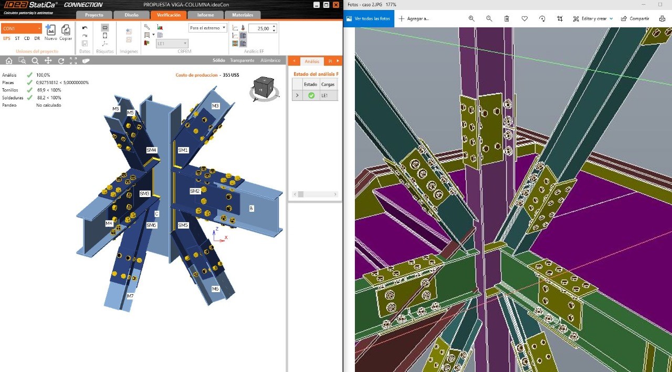Screen dimensions: 672x372
Task: Toggle the Sólido view mode
Action: pos(218,60)
